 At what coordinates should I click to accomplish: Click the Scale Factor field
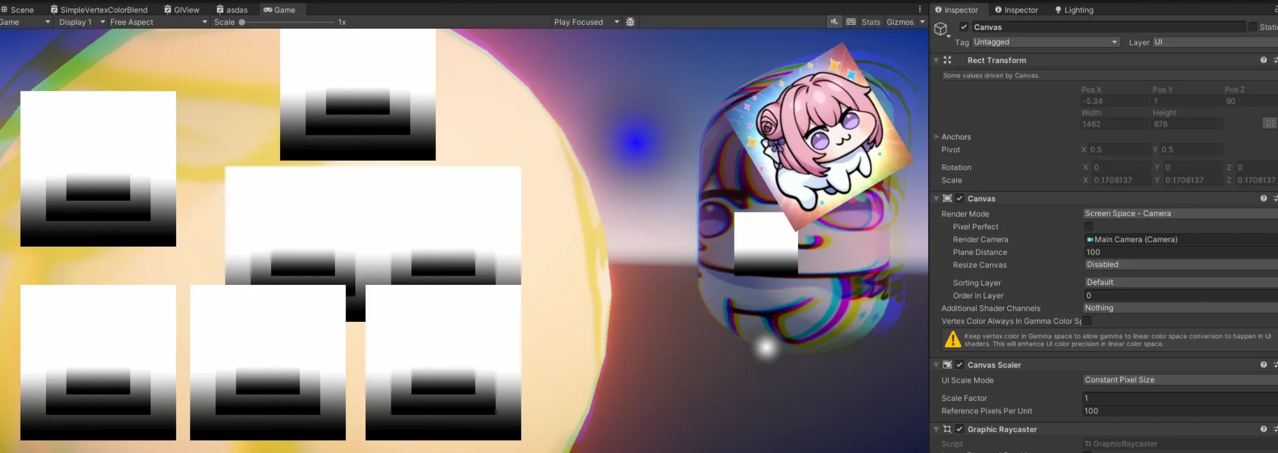click(1180, 398)
